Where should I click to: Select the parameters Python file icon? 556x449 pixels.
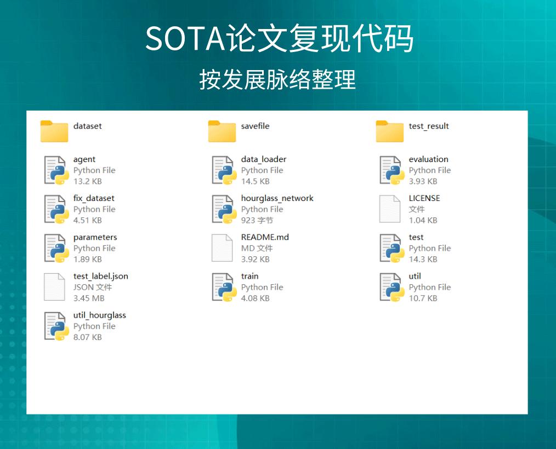click(56, 248)
